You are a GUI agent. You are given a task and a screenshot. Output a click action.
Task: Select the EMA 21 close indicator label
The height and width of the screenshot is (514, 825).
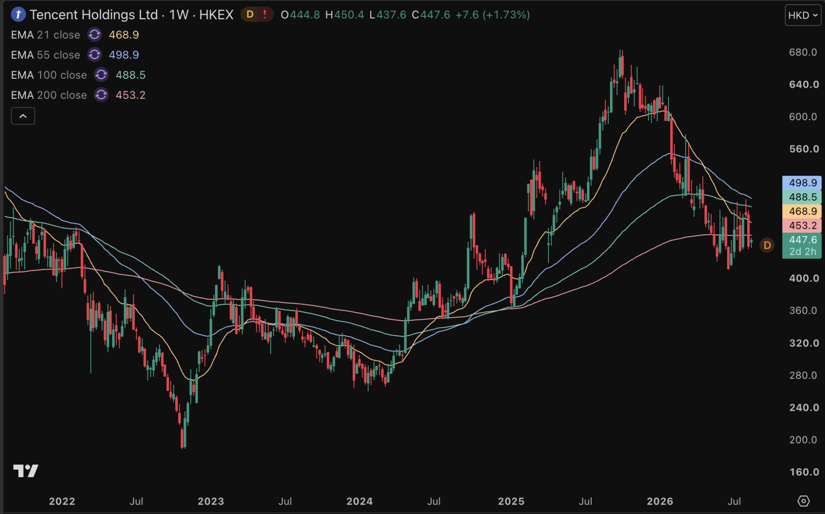pyautogui.click(x=45, y=35)
